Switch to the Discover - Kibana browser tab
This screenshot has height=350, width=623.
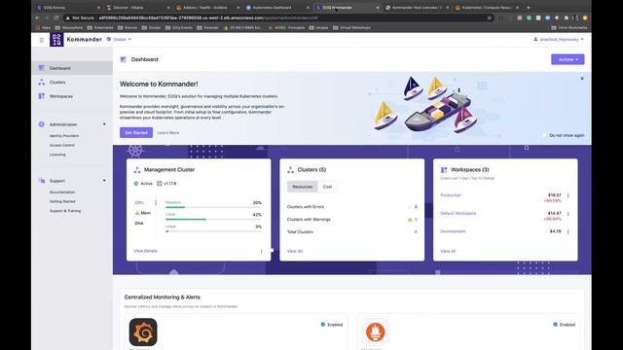click(137, 7)
